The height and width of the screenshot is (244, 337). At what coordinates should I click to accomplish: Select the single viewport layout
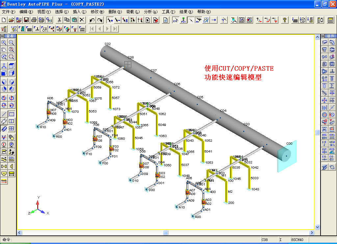coord(12,114)
